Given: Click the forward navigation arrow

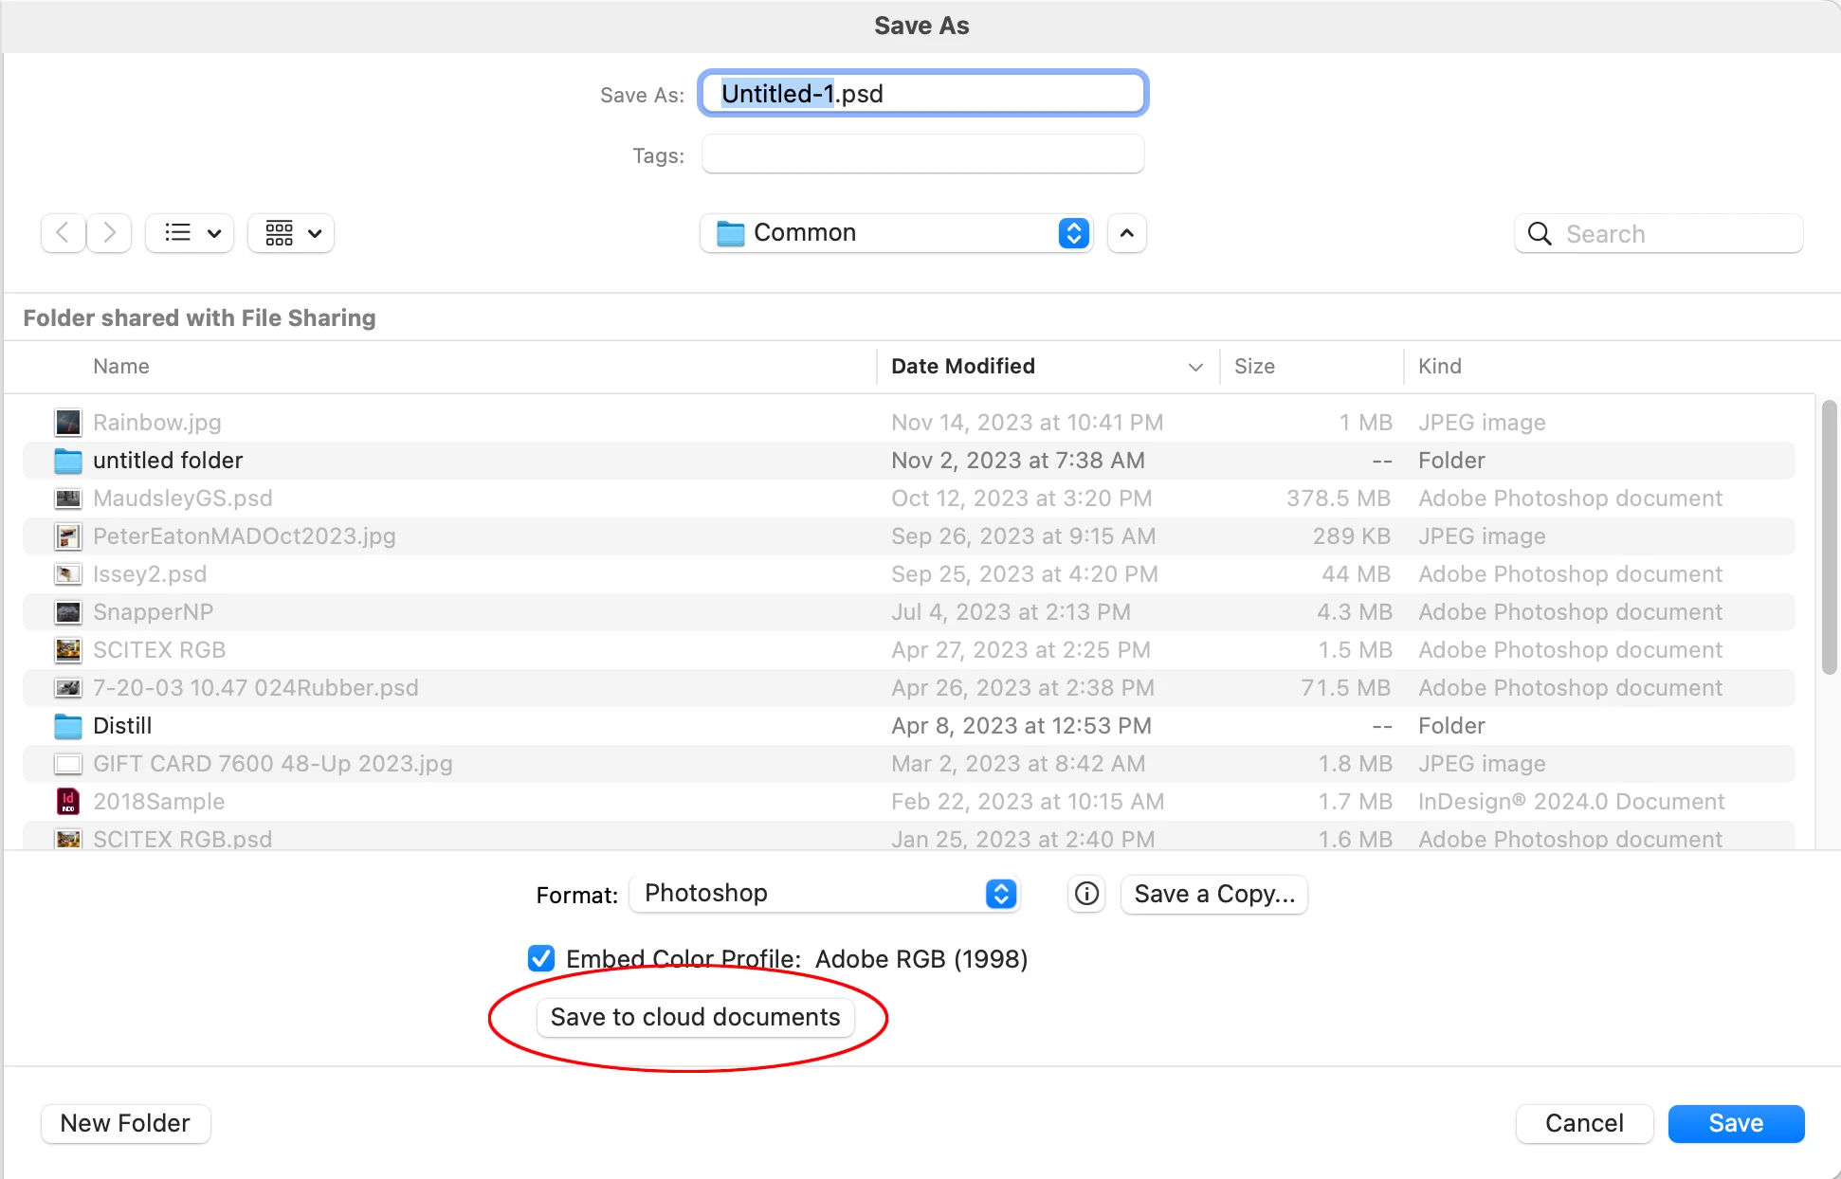Looking at the screenshot, I should tap(110, 232).
